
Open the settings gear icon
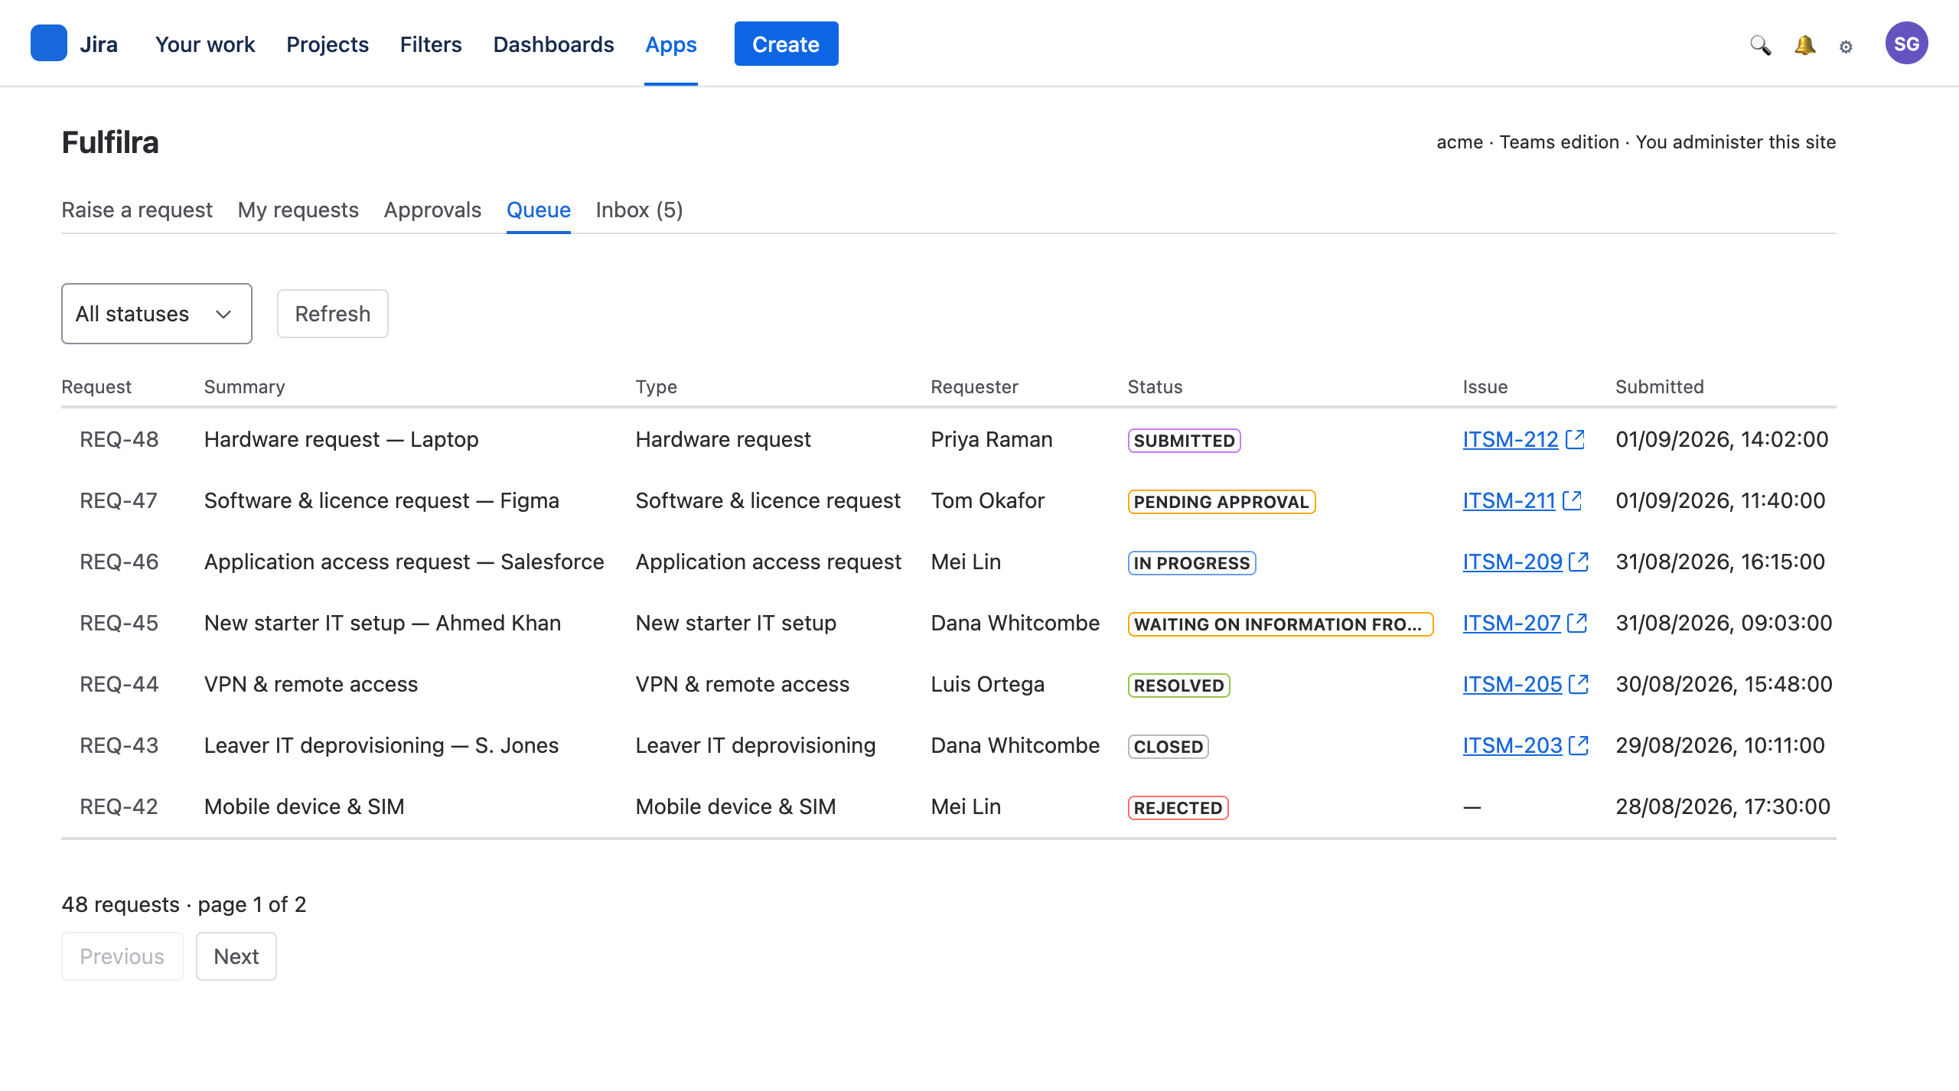point(1846,47)
